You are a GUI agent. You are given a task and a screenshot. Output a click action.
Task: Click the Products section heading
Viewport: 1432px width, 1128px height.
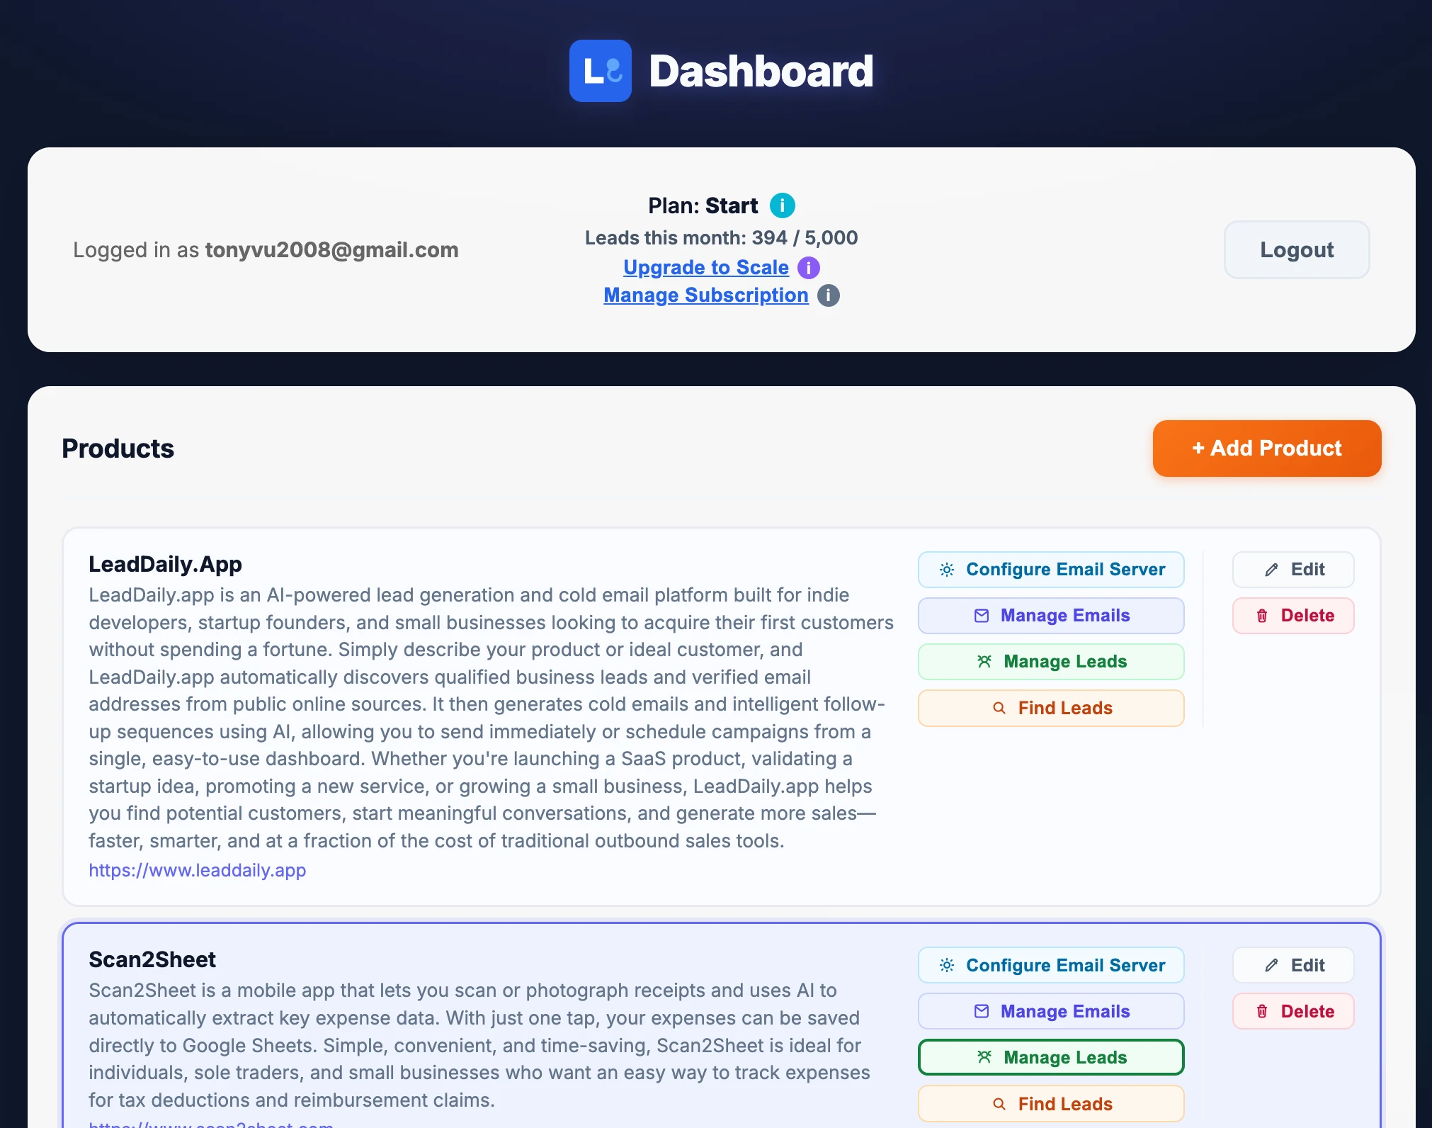118,449
